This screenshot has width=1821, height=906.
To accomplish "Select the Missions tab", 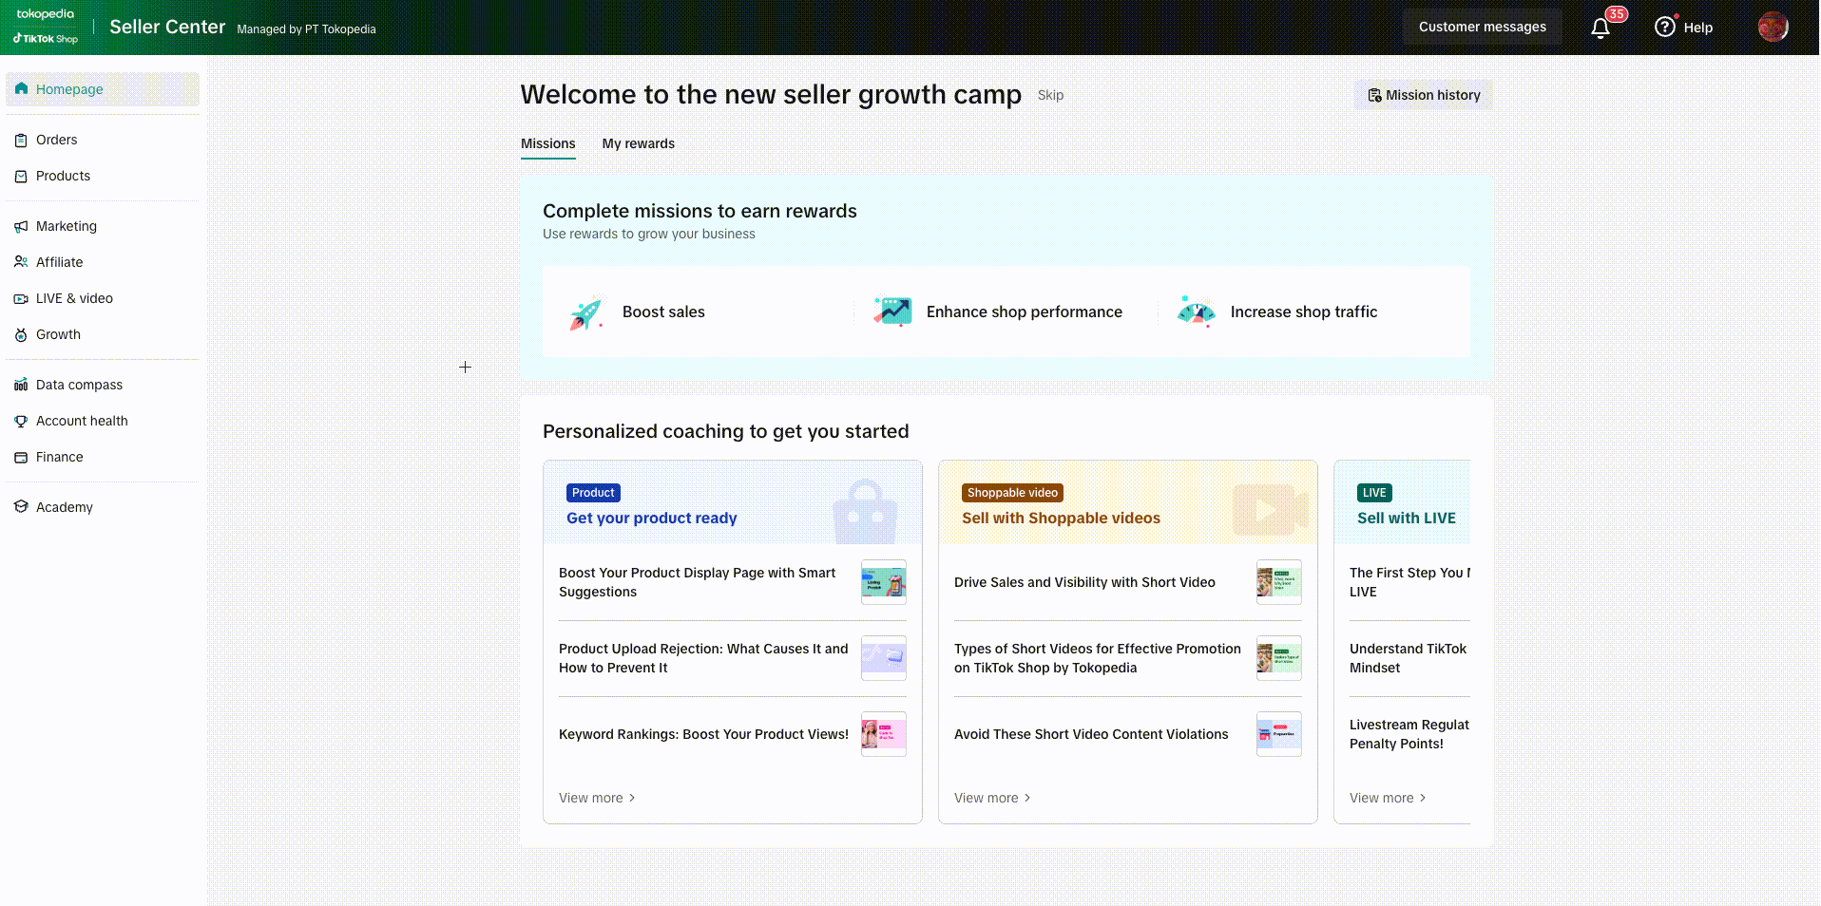I will click(547, 143).
